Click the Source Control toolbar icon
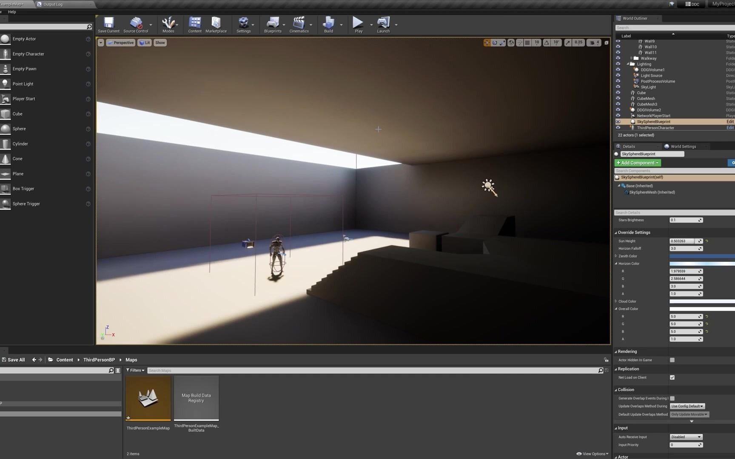This screenshot has height=459, width=735. coord(135,24)
